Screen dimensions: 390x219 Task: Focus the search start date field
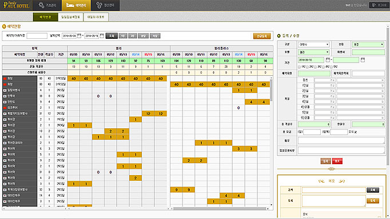point(69,36)
